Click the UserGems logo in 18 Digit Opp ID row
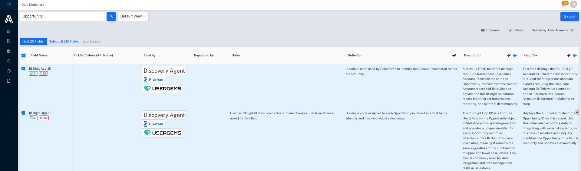Viewport: 581px width, 171px height. [x=162, y=133]
